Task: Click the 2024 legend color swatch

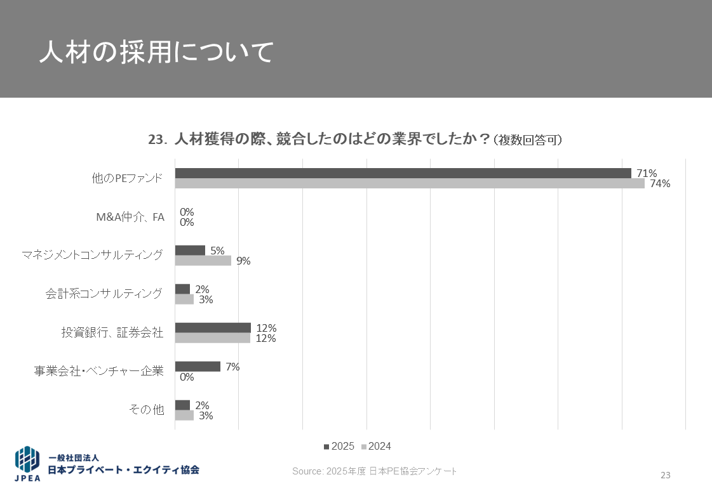Action: tap(365, 447)
